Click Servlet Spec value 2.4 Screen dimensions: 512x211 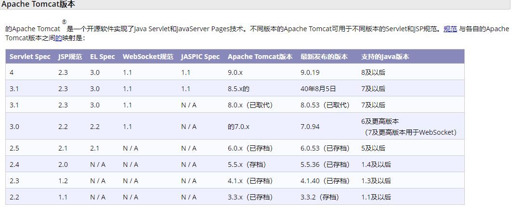coord(14,164)
